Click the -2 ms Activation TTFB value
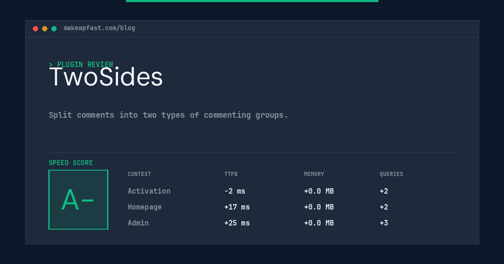 [x=235, y=191]
